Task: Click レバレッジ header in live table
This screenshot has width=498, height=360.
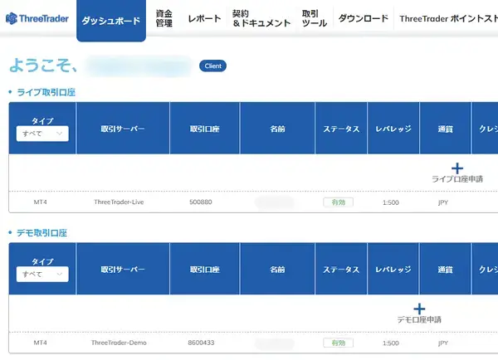Action: (x=393, y=129)
